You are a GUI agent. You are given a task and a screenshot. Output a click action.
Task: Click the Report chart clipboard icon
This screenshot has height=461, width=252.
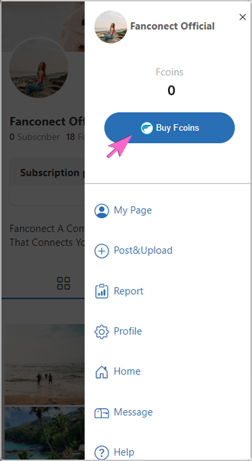point(102,291)
